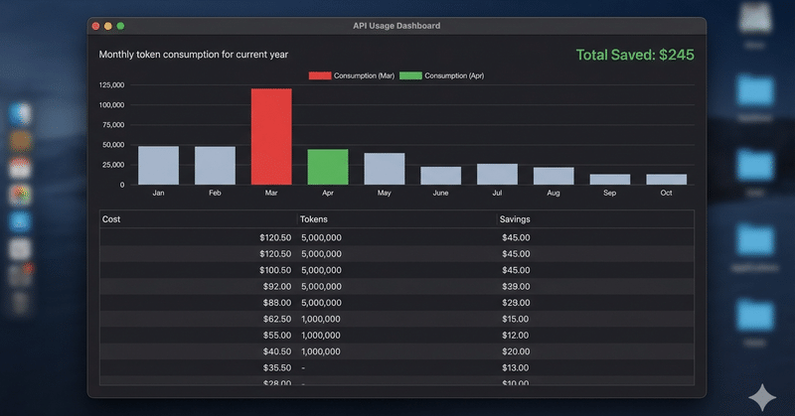Click the Oct bar in the chart

click(x=666, y=180)
